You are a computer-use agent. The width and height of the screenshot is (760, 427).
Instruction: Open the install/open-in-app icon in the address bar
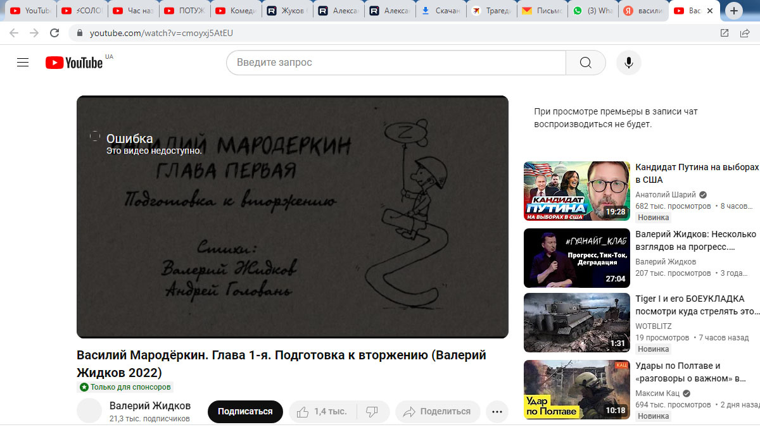point(725,33)
